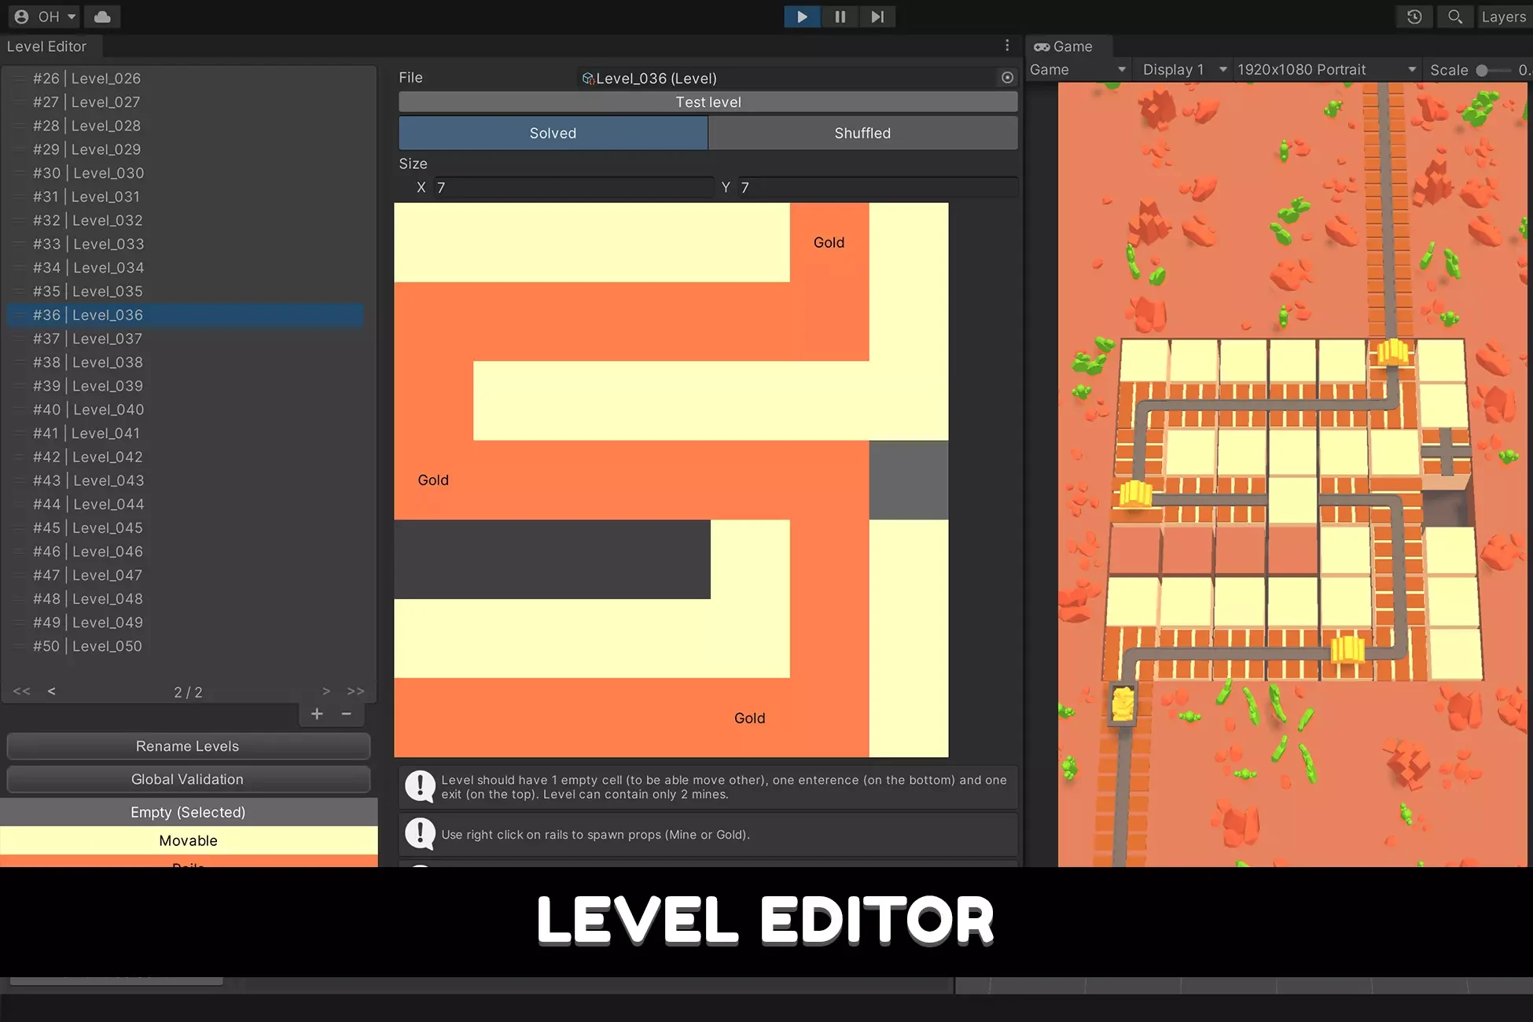Open the undo history icon

(x=1414, y=17)
